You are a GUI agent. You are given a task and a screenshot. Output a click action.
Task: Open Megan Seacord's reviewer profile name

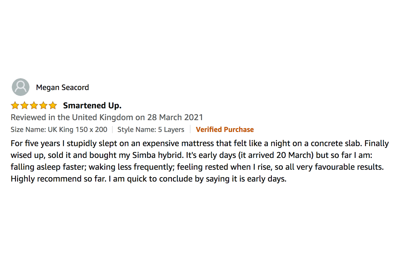click(x=62, y=87)
